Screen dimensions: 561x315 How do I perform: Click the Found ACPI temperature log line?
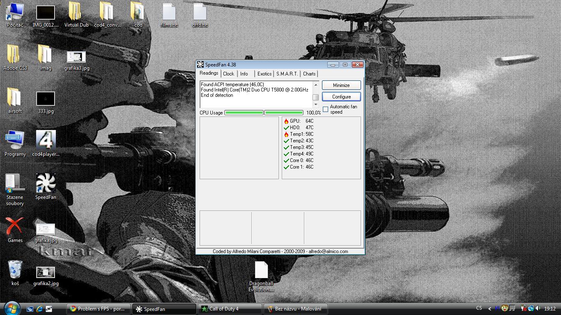[232, 84]
